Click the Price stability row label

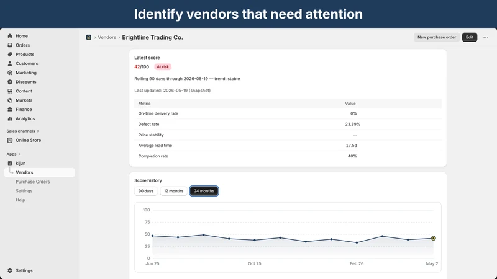click(151, 135)
